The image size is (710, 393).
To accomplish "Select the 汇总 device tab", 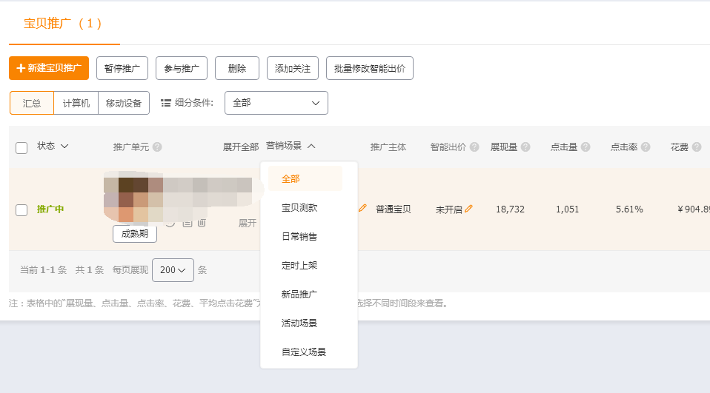I will (x=32, y=103).
